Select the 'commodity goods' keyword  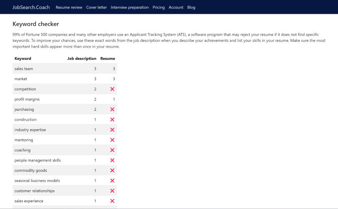31,171
